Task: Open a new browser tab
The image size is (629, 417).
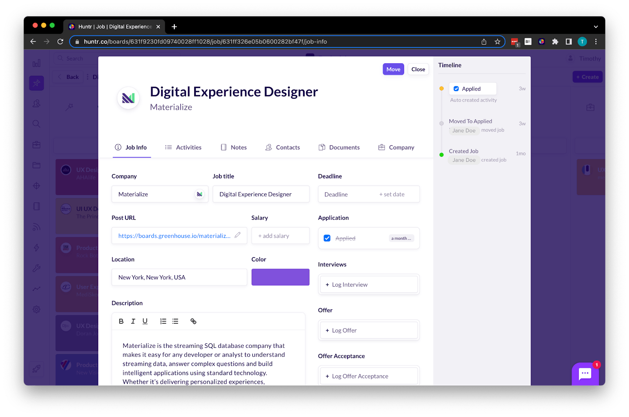Action: point(174,27)
